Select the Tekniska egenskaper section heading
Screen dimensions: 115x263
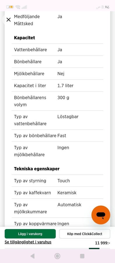click(37, 169)
